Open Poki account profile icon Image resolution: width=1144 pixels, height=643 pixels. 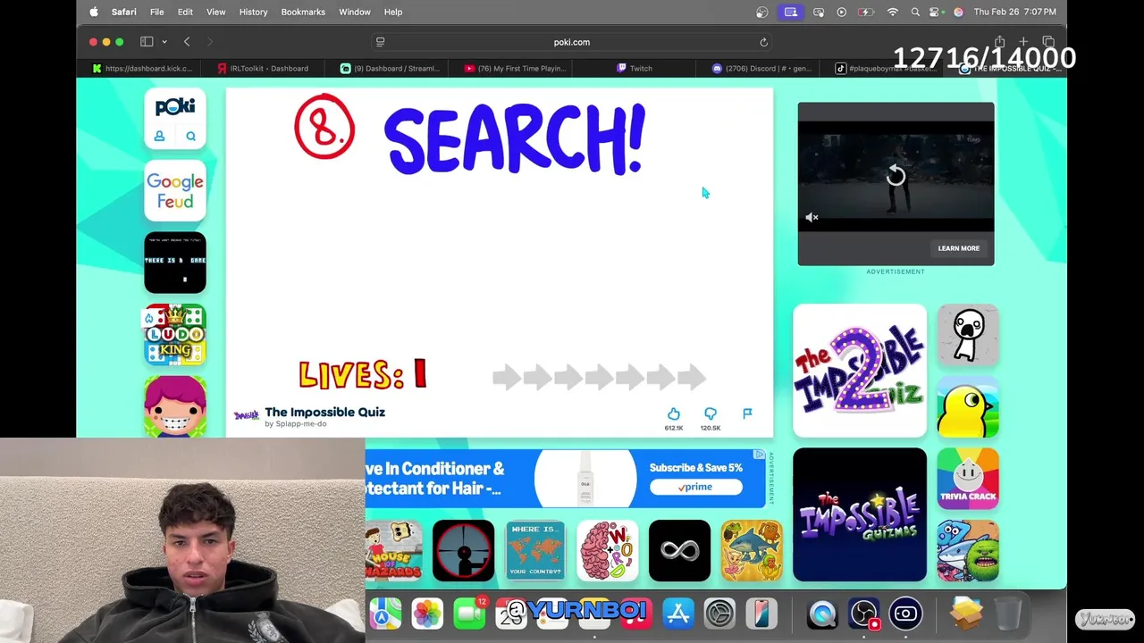click(159, 136)
